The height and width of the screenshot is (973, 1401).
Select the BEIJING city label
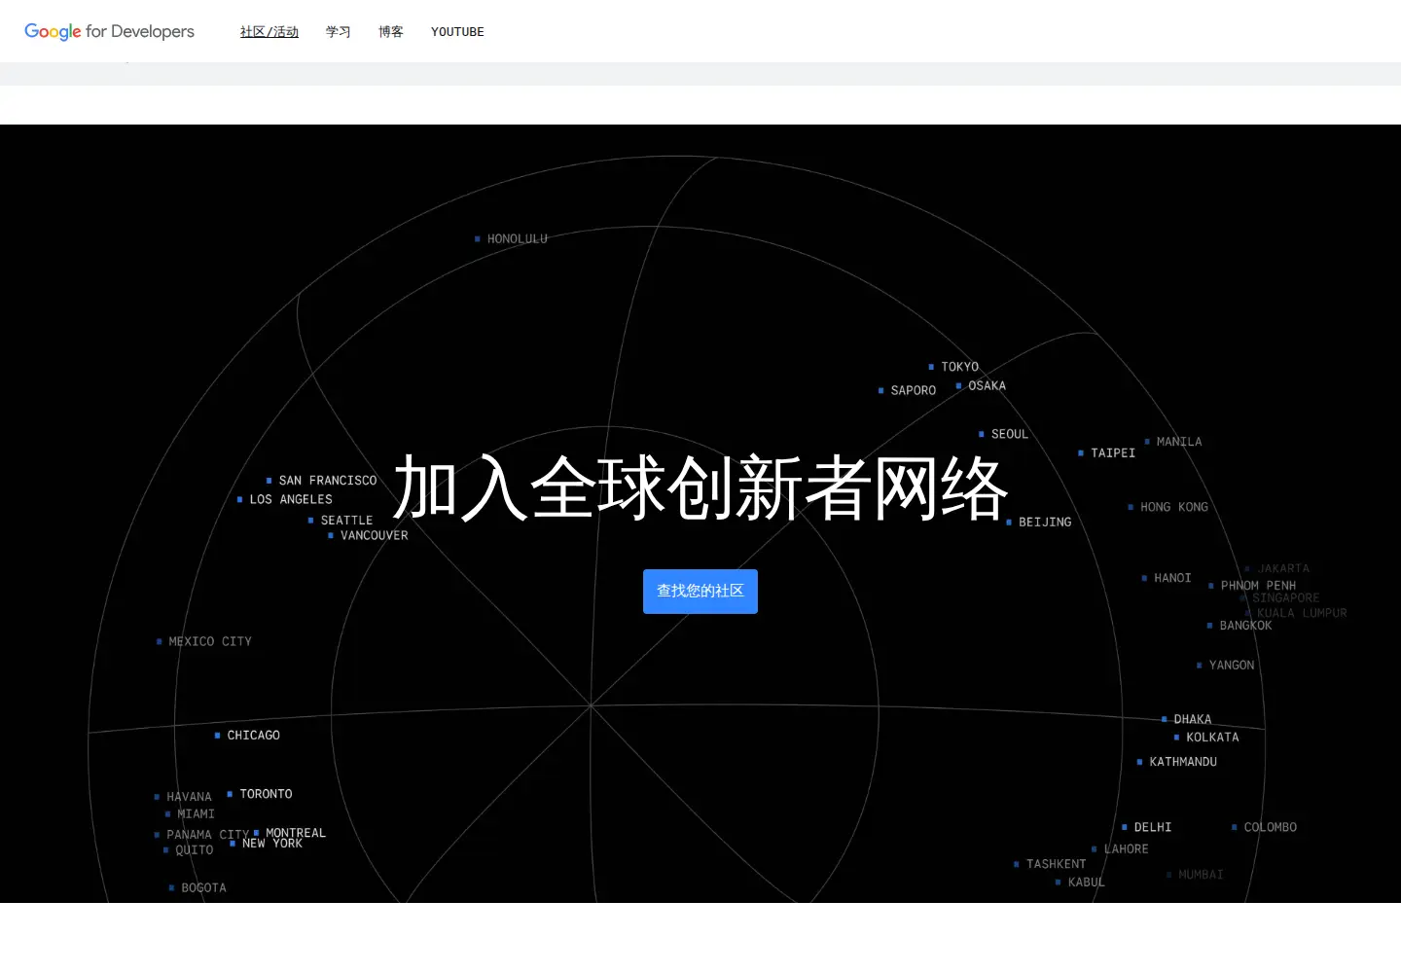pos(1045,523)
